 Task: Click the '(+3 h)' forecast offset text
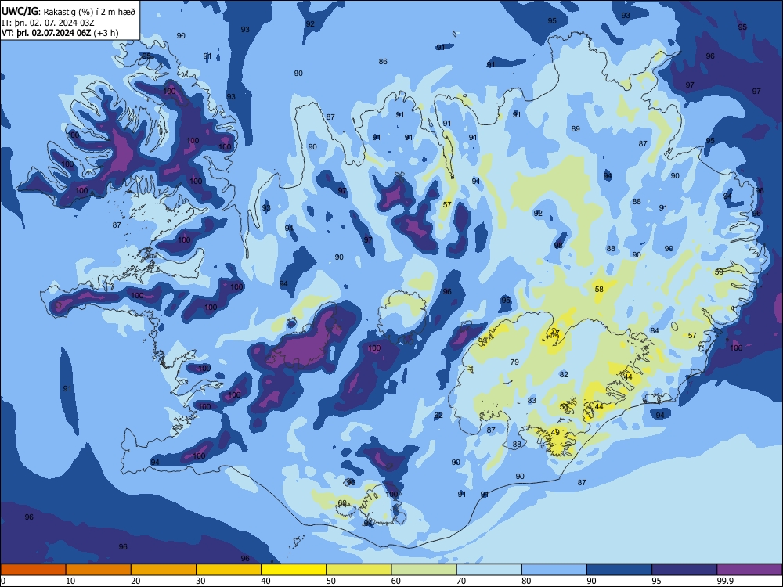[106, 33]
